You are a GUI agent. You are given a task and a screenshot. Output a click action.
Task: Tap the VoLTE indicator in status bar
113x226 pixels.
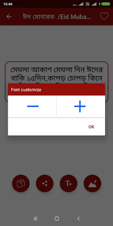pos(87,4)
